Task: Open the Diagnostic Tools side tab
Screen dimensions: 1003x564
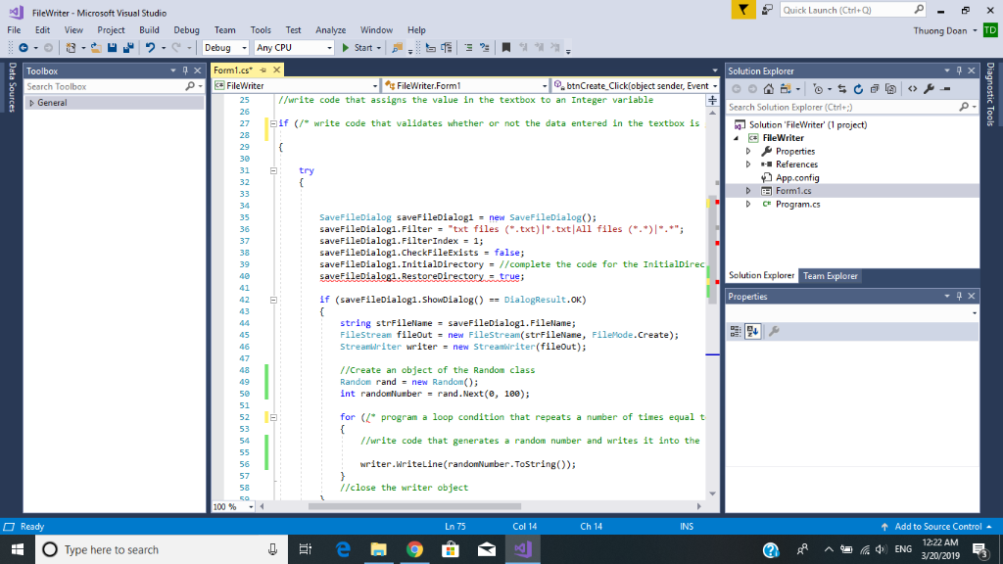Action: pyautogui.click(x=990, y=93)
